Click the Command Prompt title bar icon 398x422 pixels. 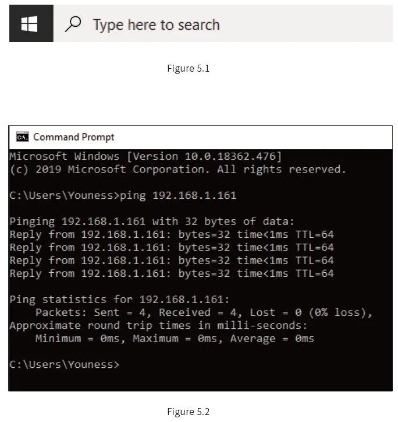(x=22, y=138)
